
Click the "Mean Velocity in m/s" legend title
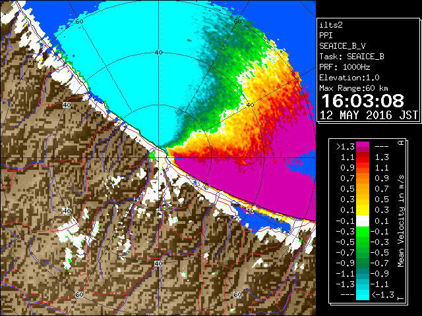pos(401,221)
